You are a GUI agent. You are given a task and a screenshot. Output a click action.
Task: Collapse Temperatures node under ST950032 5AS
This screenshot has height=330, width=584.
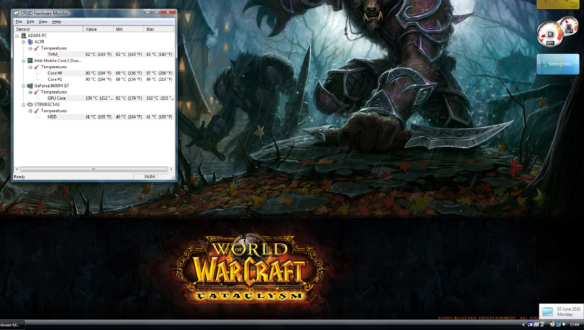click(x=30, y=111)
